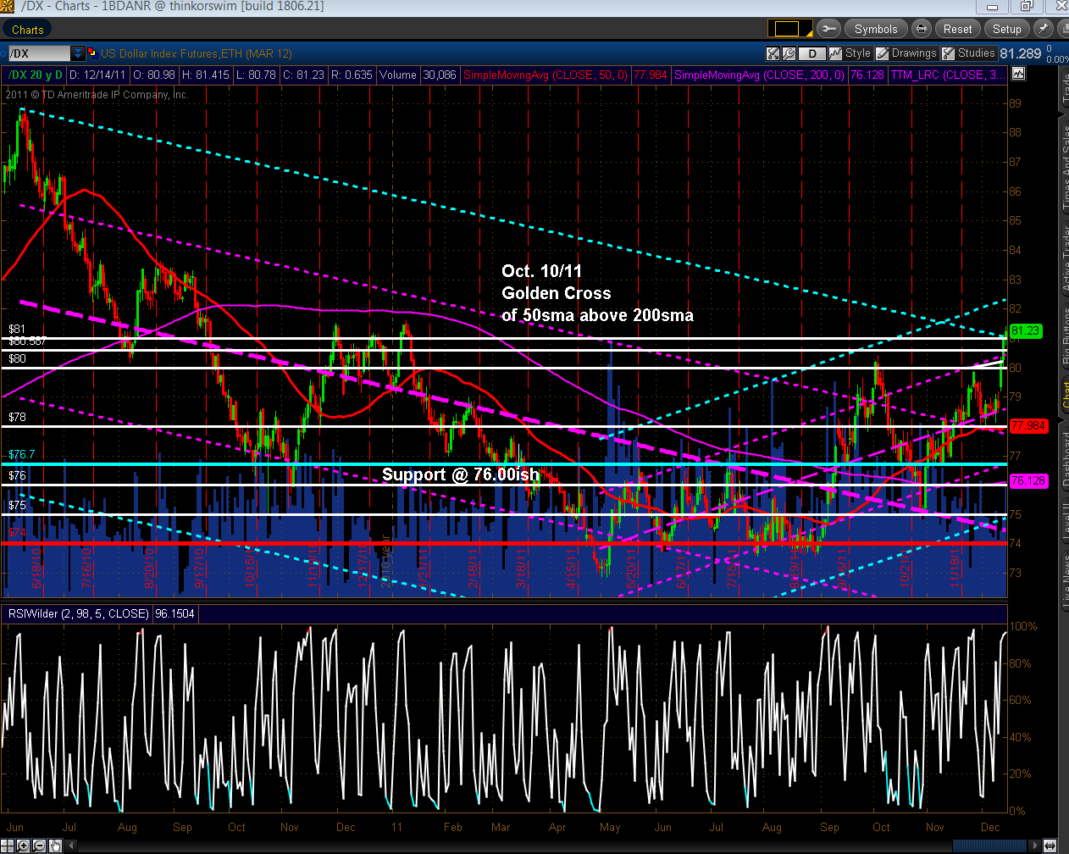This screenshot has width=1069, height=854.
Task: Click the wrench icon beside Symbols
Action: point(828,29)
